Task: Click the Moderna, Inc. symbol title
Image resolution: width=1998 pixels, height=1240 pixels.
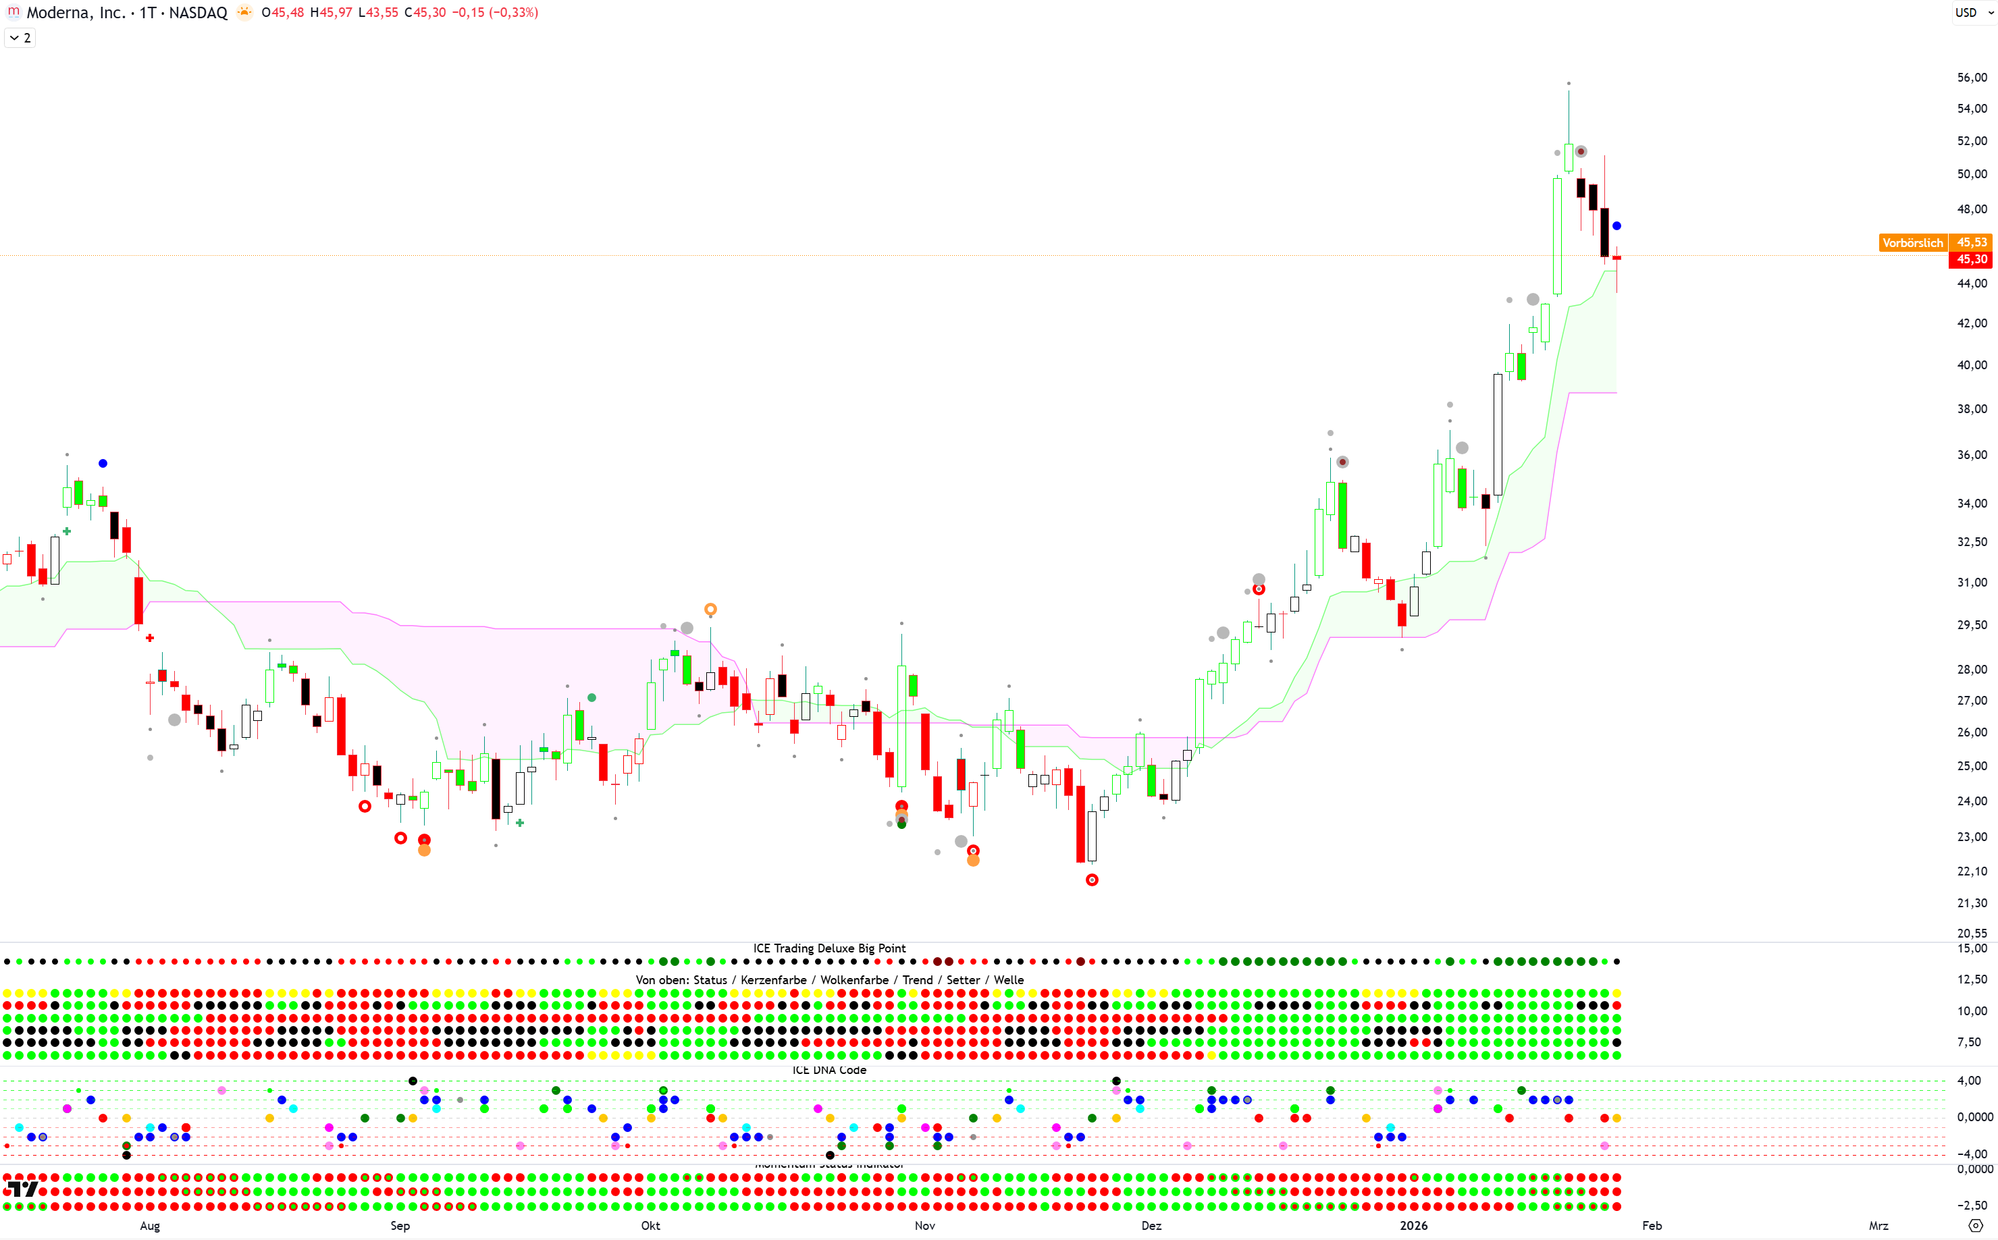Action: click(76, 12)
